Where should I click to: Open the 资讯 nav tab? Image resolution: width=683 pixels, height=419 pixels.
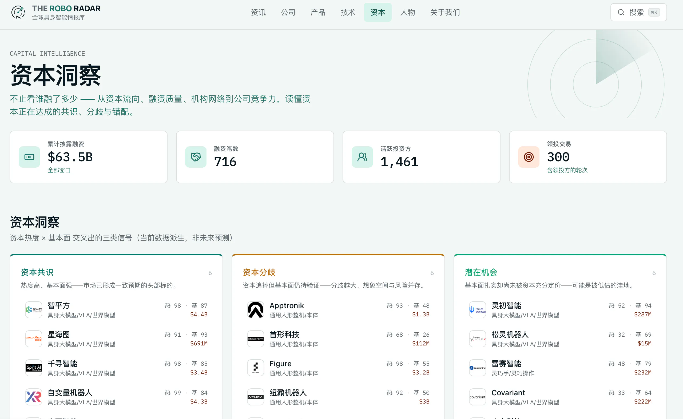click(258, 13)
